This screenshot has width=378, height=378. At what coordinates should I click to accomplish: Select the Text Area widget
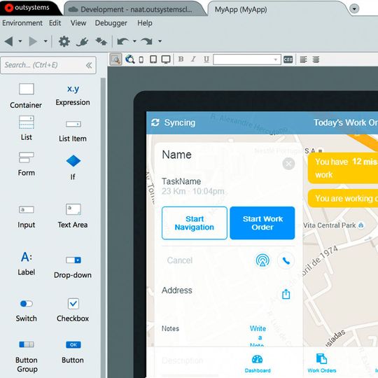[x=73, y=216]
